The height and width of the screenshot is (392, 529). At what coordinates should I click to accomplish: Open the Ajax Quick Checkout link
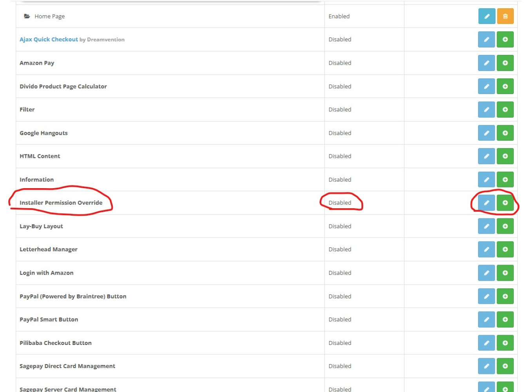click(x=49, y=40)
